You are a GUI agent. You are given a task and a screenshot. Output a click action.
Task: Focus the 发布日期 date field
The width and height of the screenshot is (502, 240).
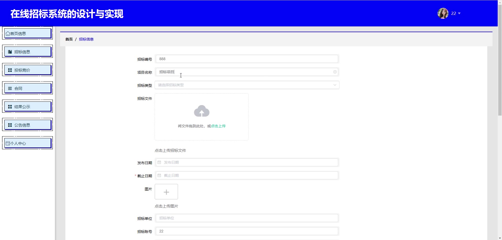coord(247,162)
